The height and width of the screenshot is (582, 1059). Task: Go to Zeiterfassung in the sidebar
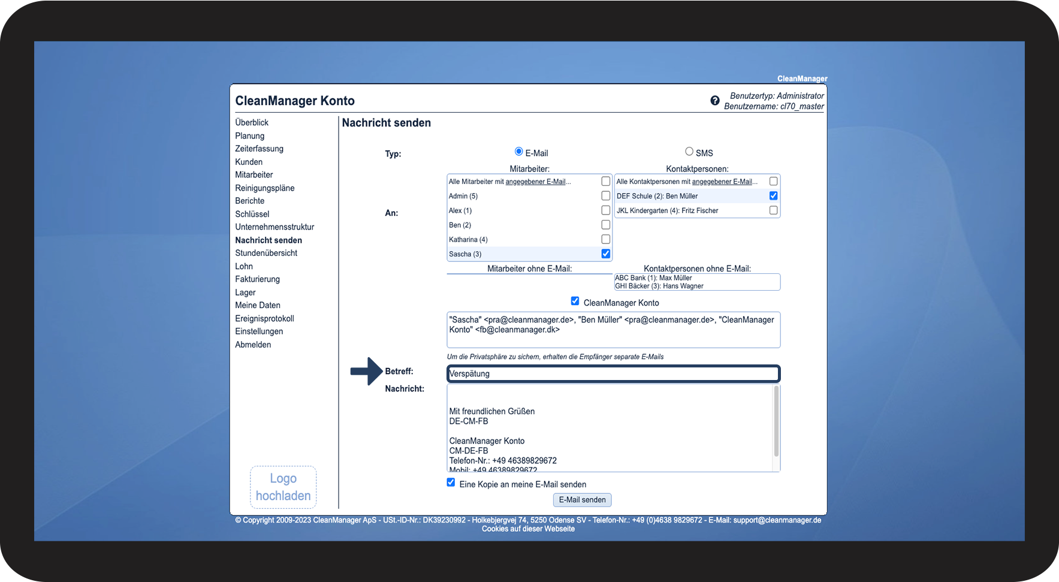[x=259, y=149]
